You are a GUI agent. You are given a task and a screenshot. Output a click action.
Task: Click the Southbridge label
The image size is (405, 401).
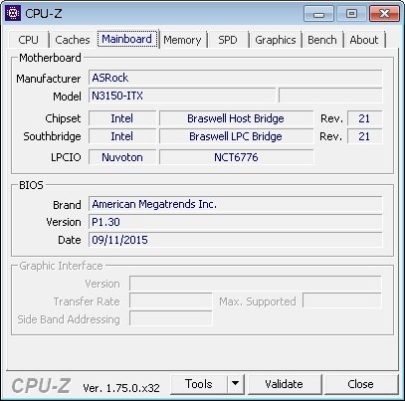click(x=52, y=136)
